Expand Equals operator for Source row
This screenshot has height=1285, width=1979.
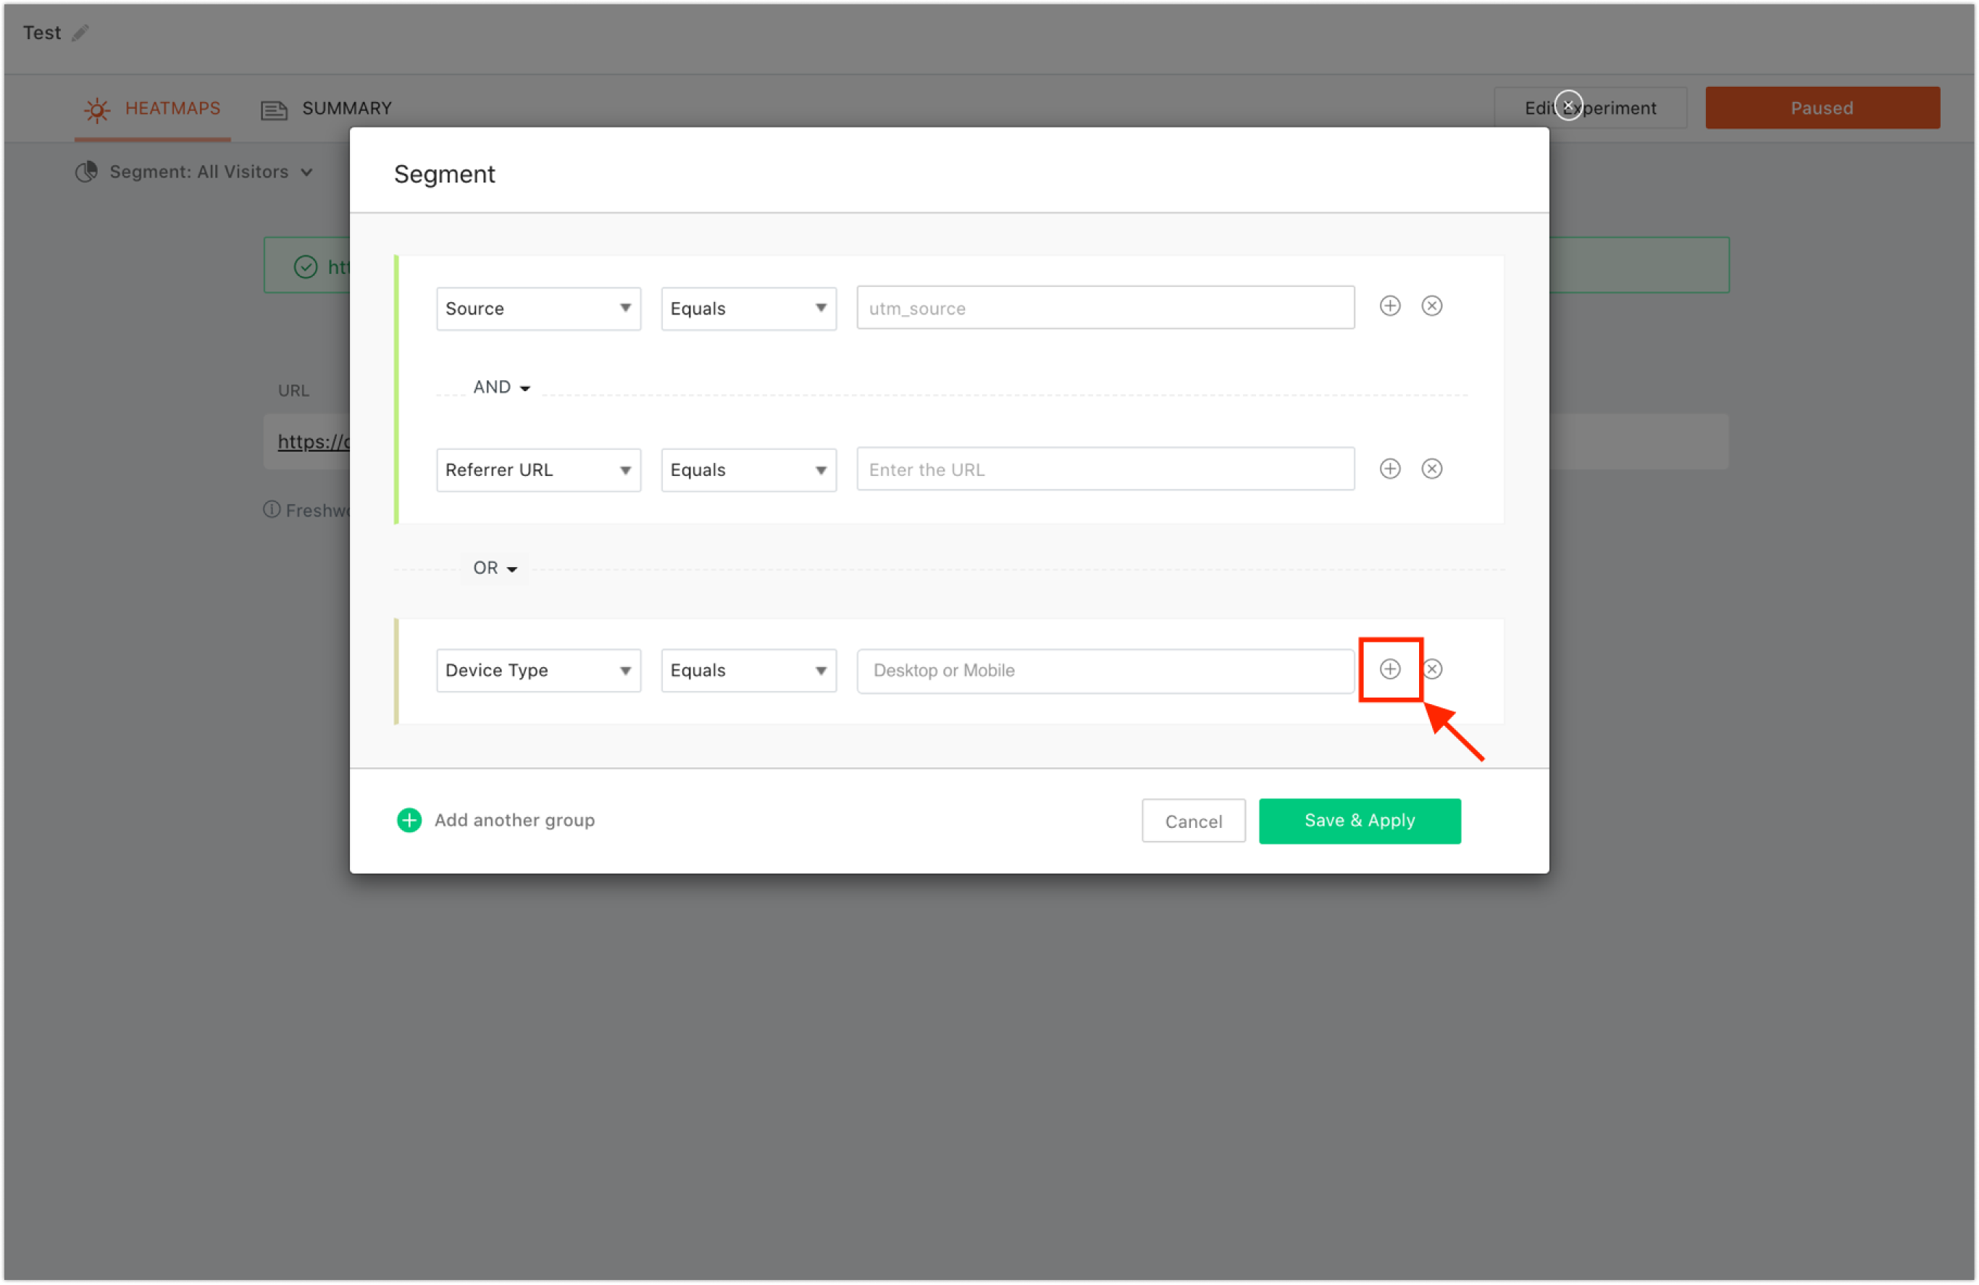tap(748, 309)
